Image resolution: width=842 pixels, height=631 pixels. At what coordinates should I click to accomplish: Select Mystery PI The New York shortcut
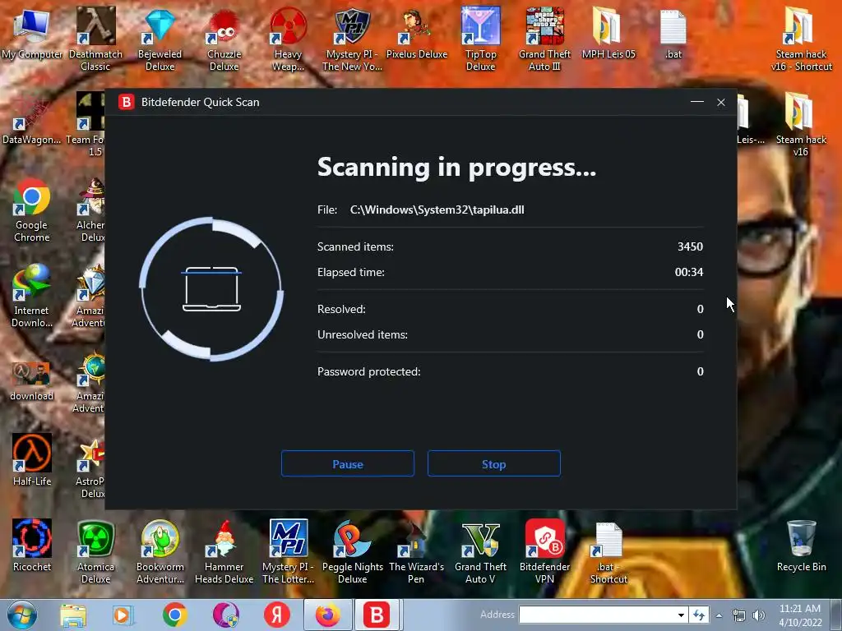click(x=352, y=39)
